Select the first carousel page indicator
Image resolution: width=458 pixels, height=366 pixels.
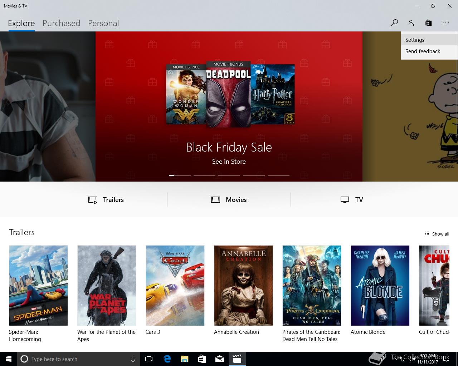click(x=180, y=175)
